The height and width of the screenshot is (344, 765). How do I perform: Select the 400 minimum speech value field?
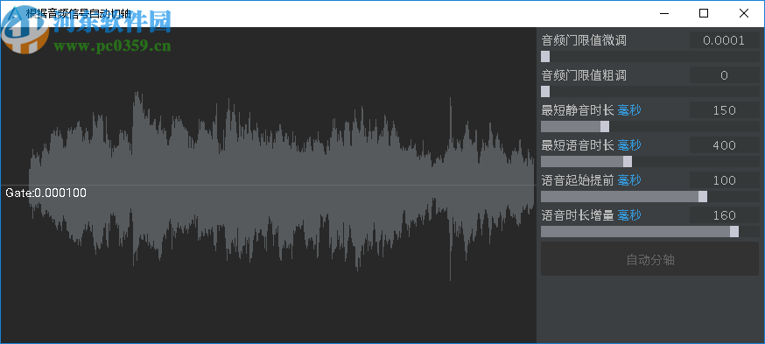724,145
